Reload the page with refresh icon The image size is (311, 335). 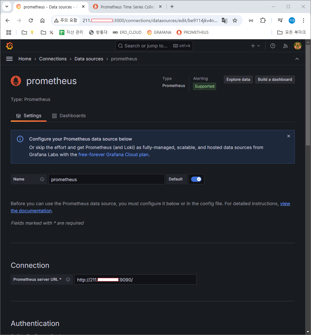tap(31, 20)
